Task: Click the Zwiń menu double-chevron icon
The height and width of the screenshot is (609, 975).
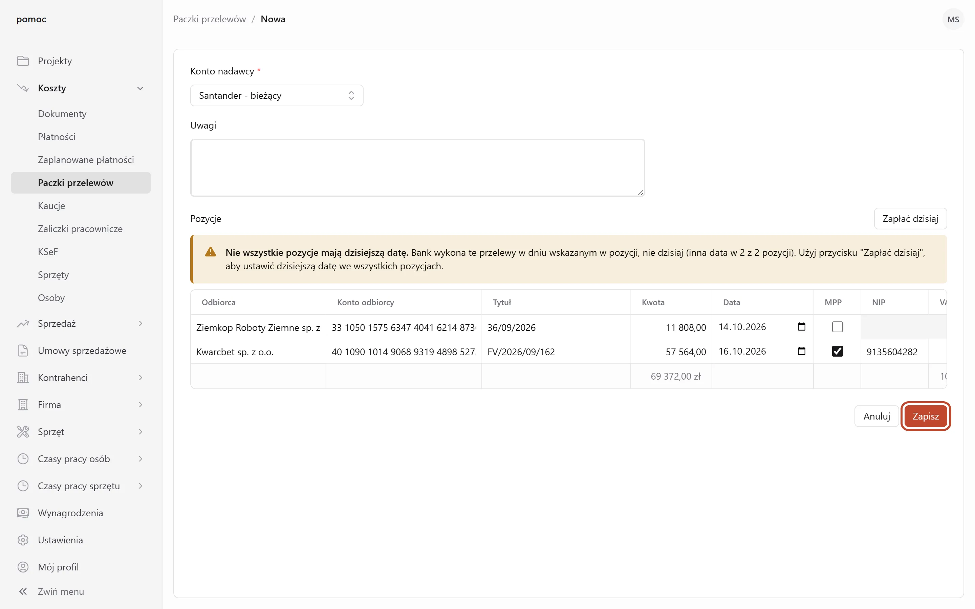Action: pyautogui.click(x=23, y=591)
